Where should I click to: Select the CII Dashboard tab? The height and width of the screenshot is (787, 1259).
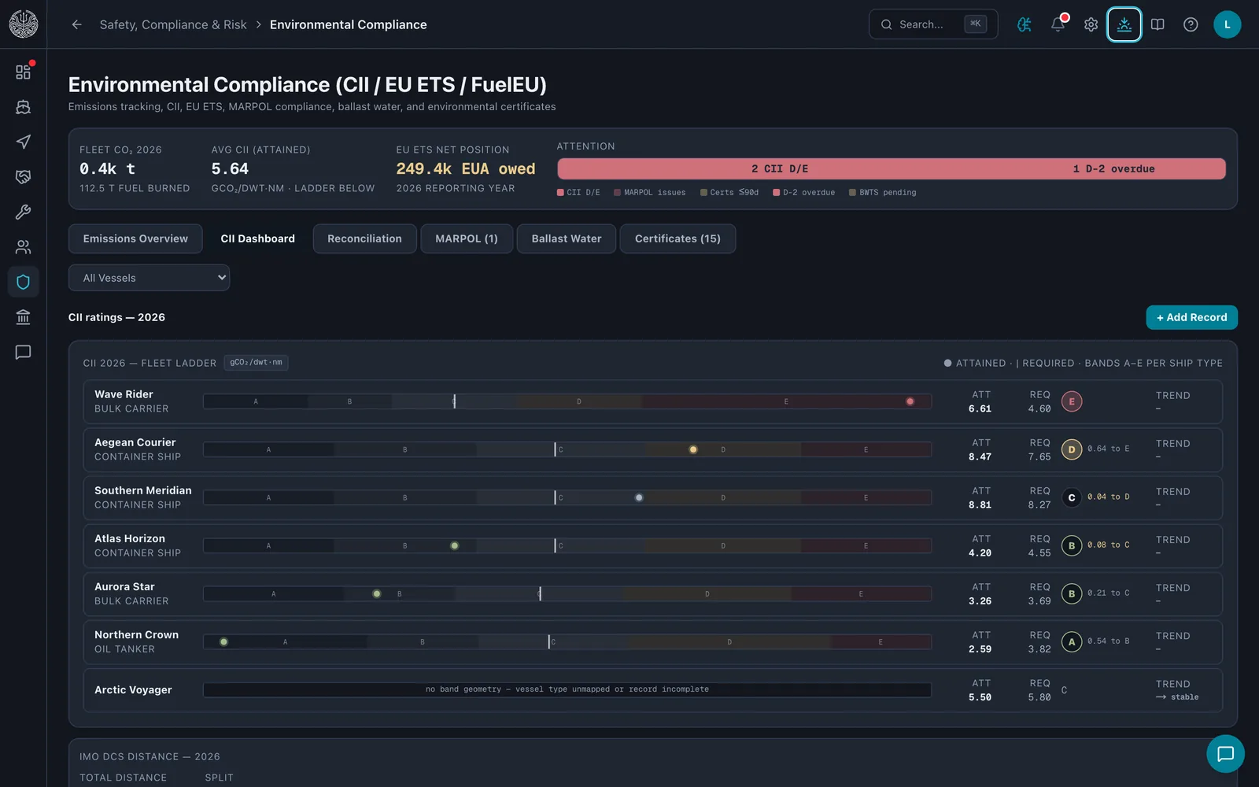pyautogui.click(x=258, y=238)
